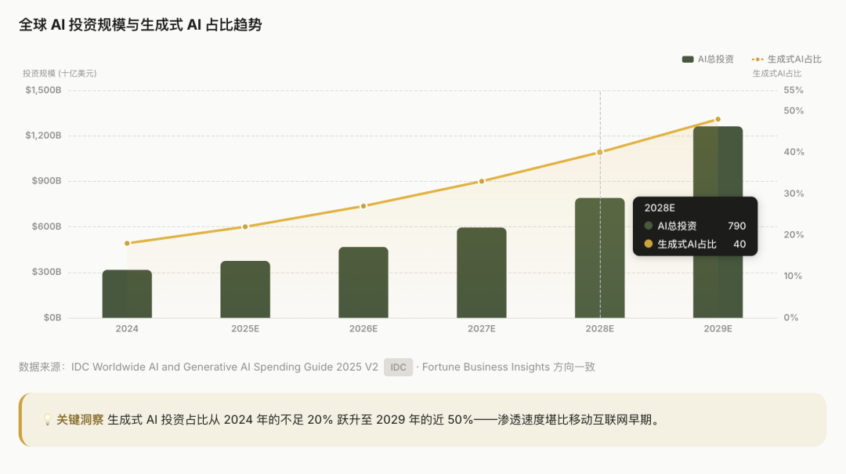Click the 2027E line data point
Viewport: 846px width, 474px height.
click(x=482, y=182)
